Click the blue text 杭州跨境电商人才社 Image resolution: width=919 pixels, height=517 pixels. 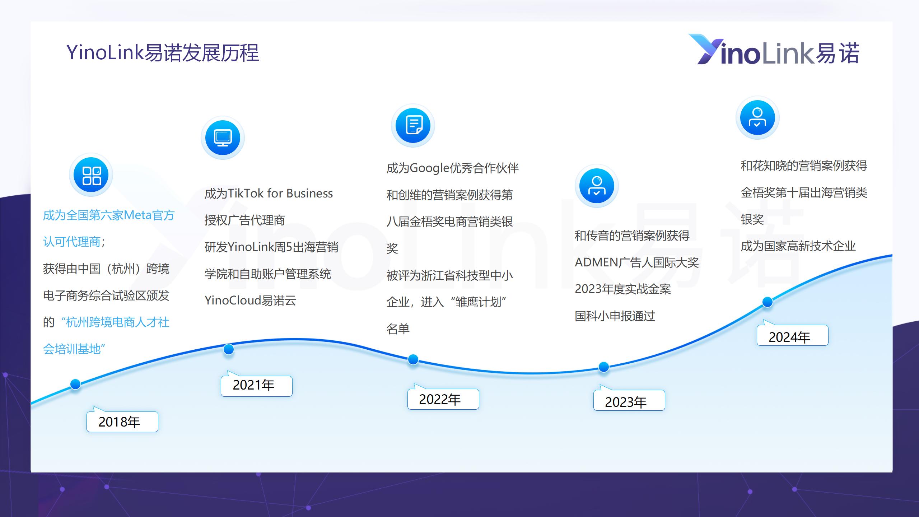click(118, 322)
